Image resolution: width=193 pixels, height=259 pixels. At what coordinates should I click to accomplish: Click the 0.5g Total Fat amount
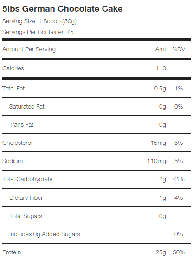(160, 89)
